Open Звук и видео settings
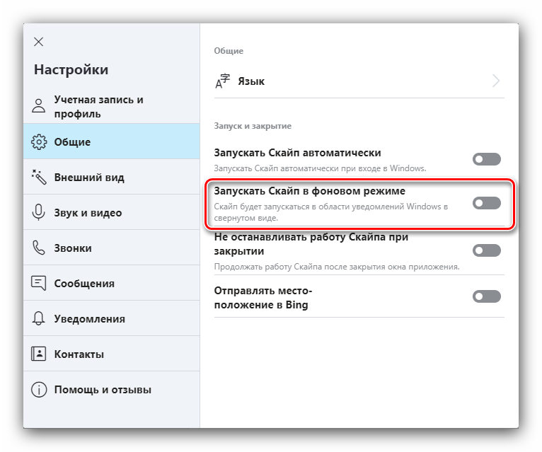The height and width of the screenshot is (452, 542). tap(112, 212)
